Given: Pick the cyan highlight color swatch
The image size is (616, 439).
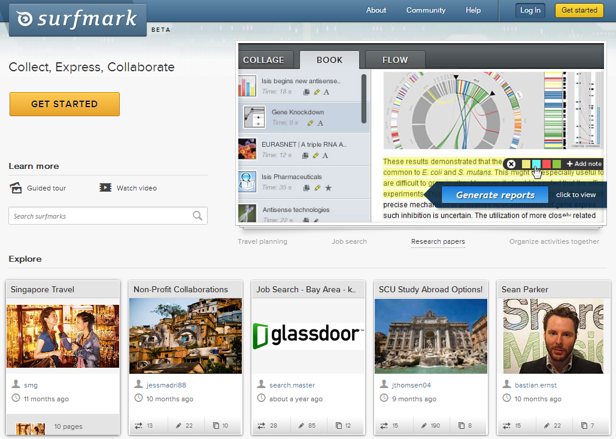Looking at the screenshot, I should [536, 164].
